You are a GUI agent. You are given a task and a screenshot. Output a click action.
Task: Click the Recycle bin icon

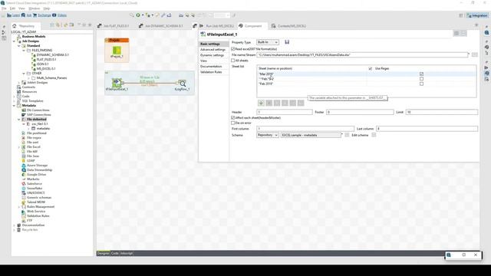[x=18, y=230]
